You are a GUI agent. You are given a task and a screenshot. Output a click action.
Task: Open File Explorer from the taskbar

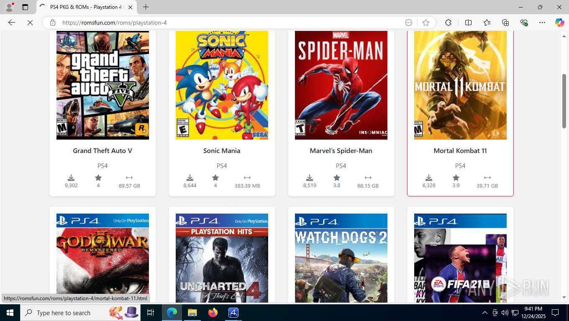point(192,313)
